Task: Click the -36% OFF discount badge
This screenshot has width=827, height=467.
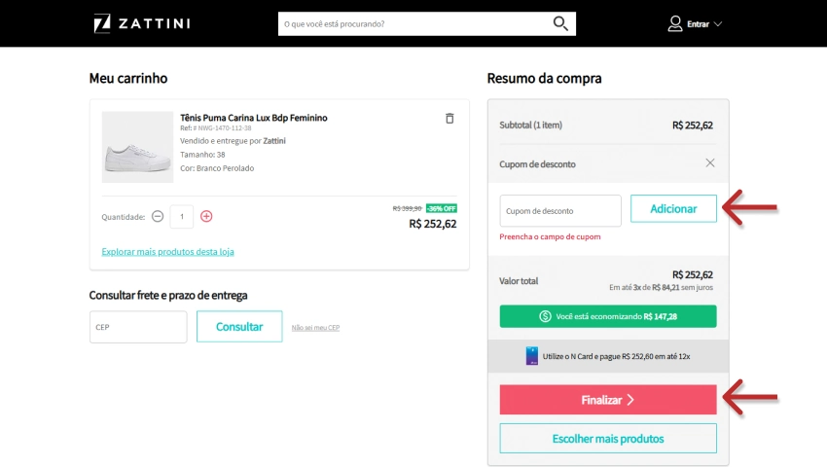Action: (442, 208)
